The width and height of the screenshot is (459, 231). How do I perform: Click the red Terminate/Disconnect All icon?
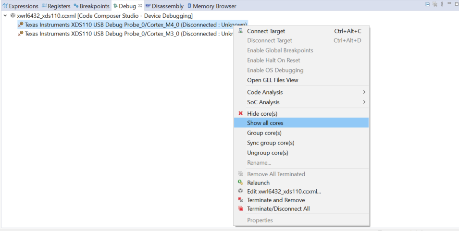pyautogui.click(x=241, y=208)
